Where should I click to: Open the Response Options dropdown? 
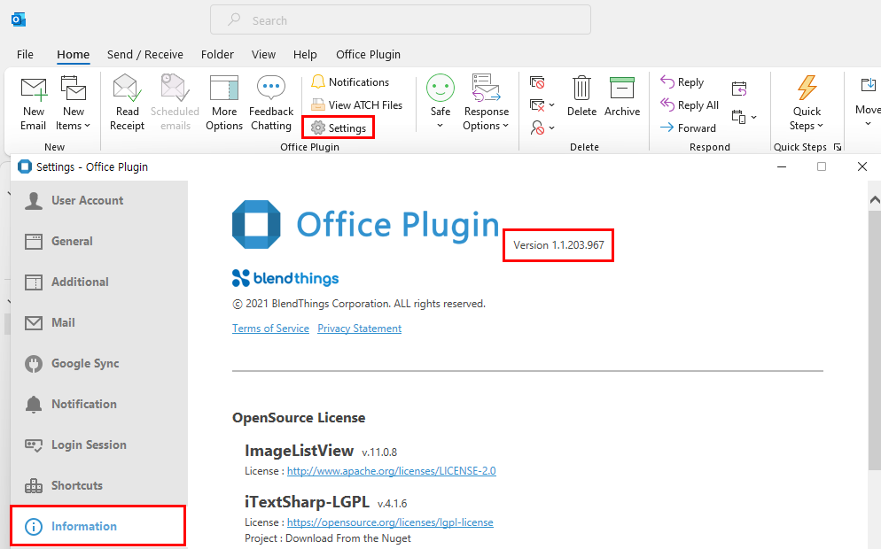486,104
